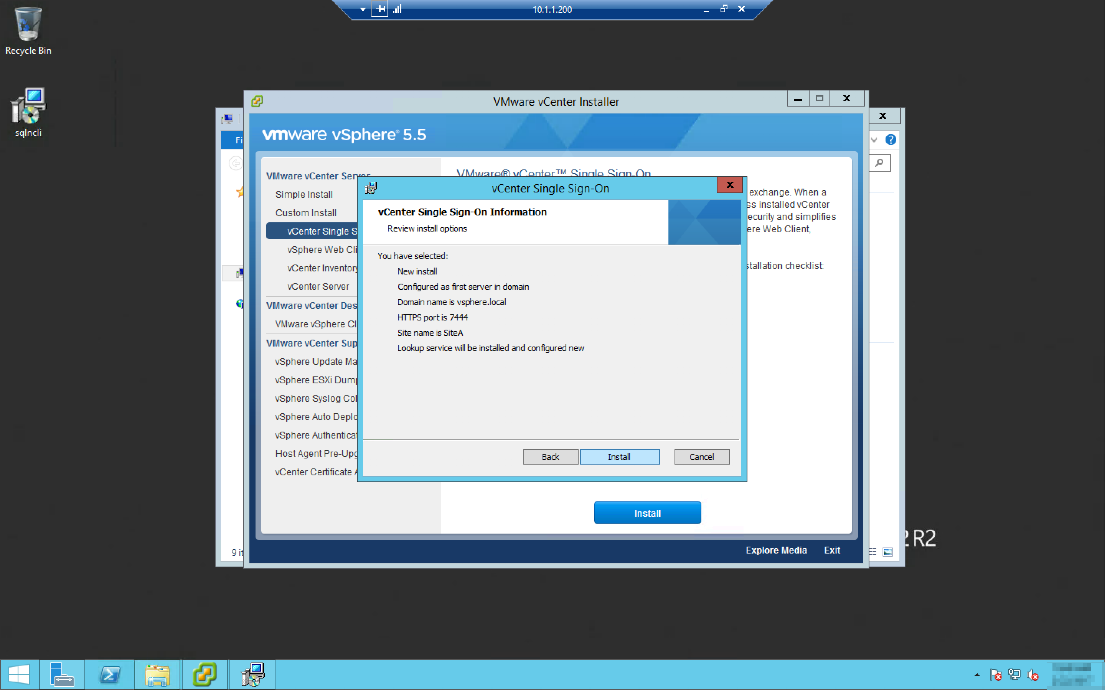This screenshot has width=1105, height=690.
Task: Switch to the VMware vCenter taskbar icon
Action: [204, 675]
